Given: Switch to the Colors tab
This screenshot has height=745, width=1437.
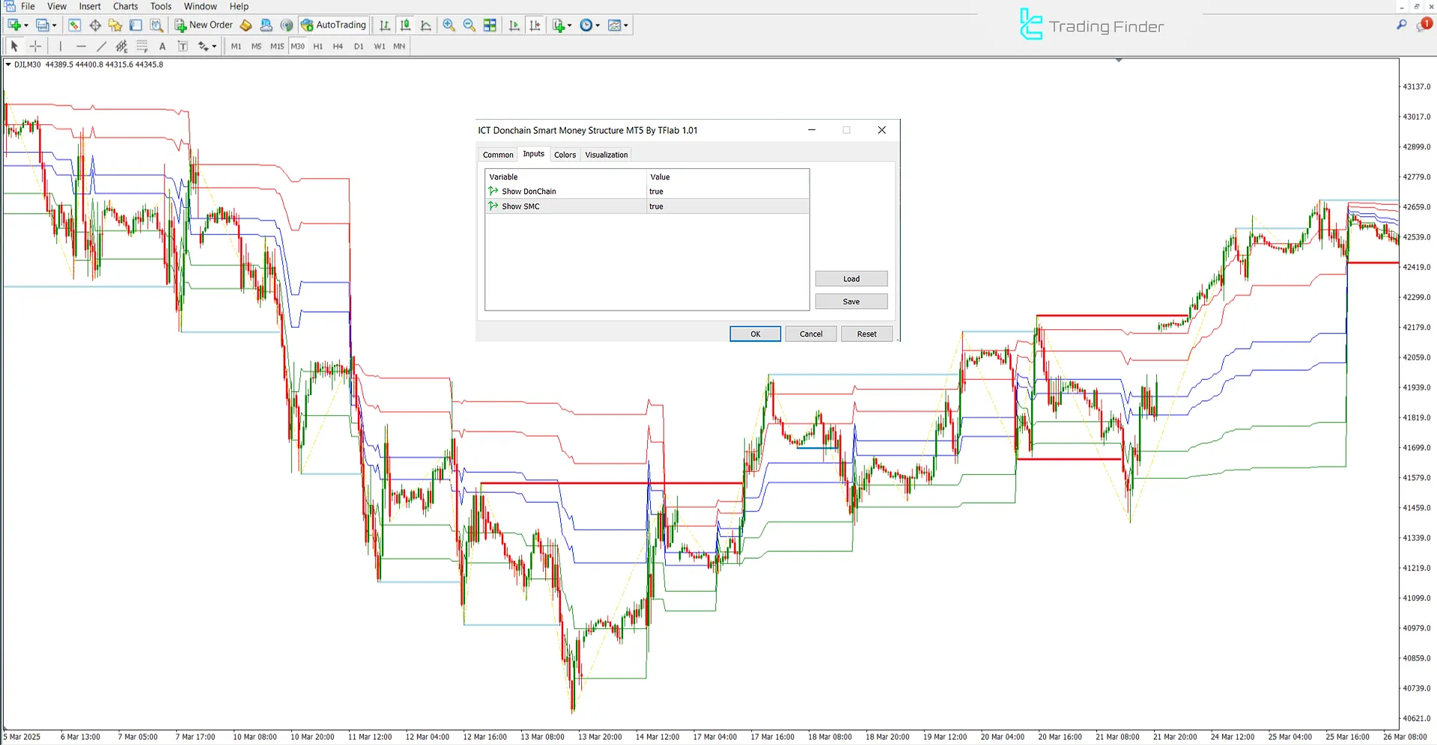Looking at the screenshot, I should coord(565,154).
